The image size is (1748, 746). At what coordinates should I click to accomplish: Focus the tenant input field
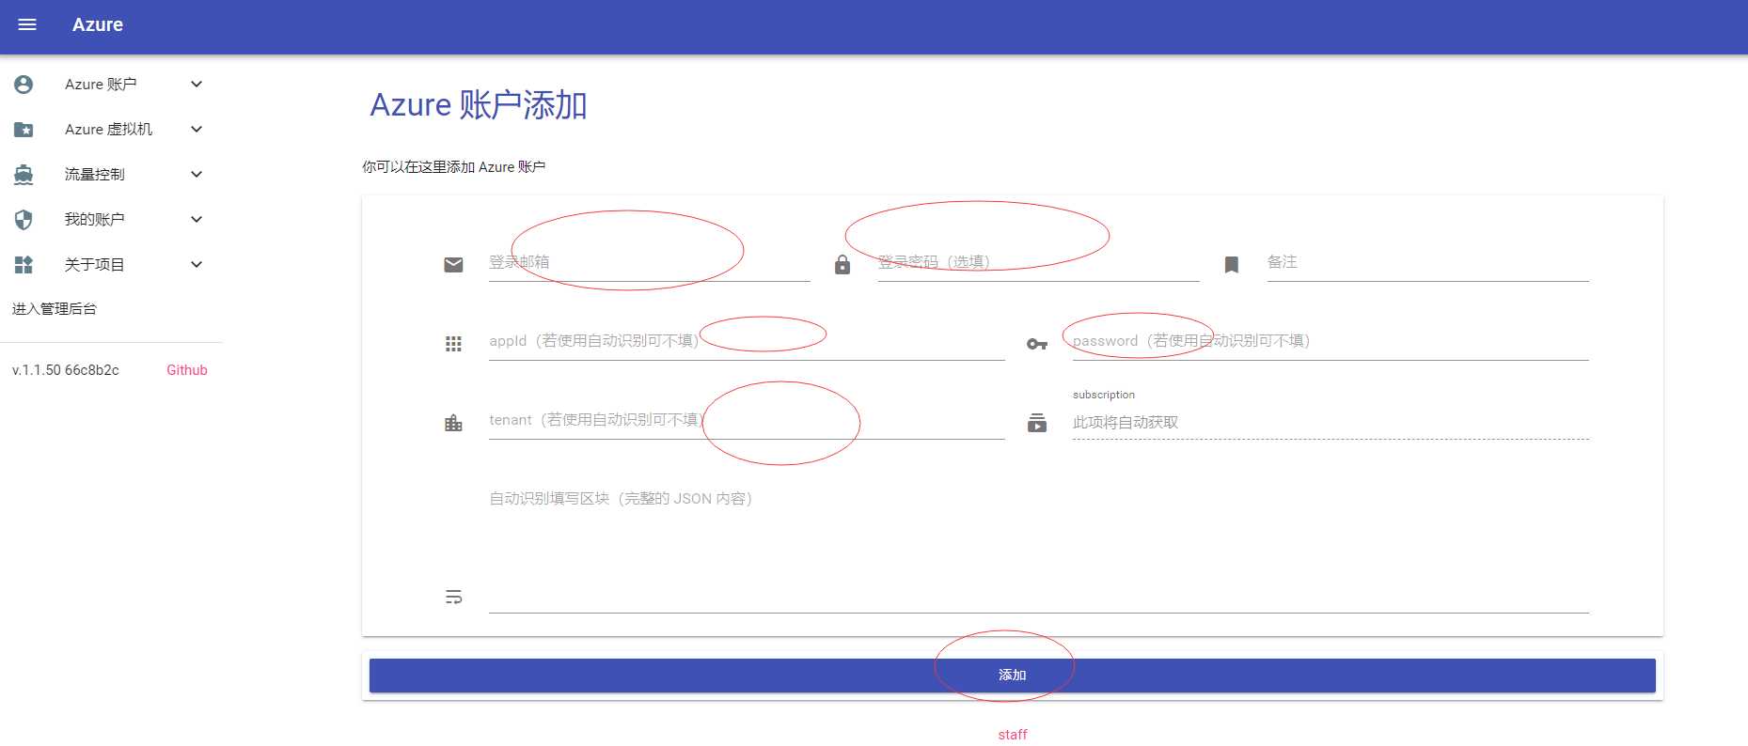(747, 420)
